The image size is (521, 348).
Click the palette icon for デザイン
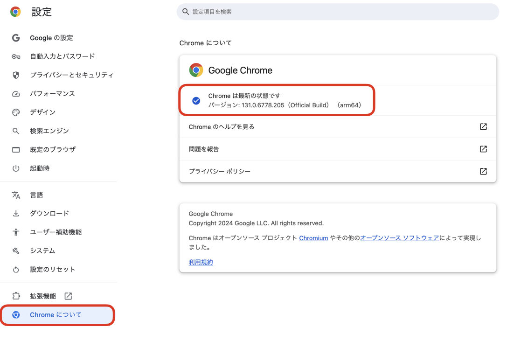(15, 112)
